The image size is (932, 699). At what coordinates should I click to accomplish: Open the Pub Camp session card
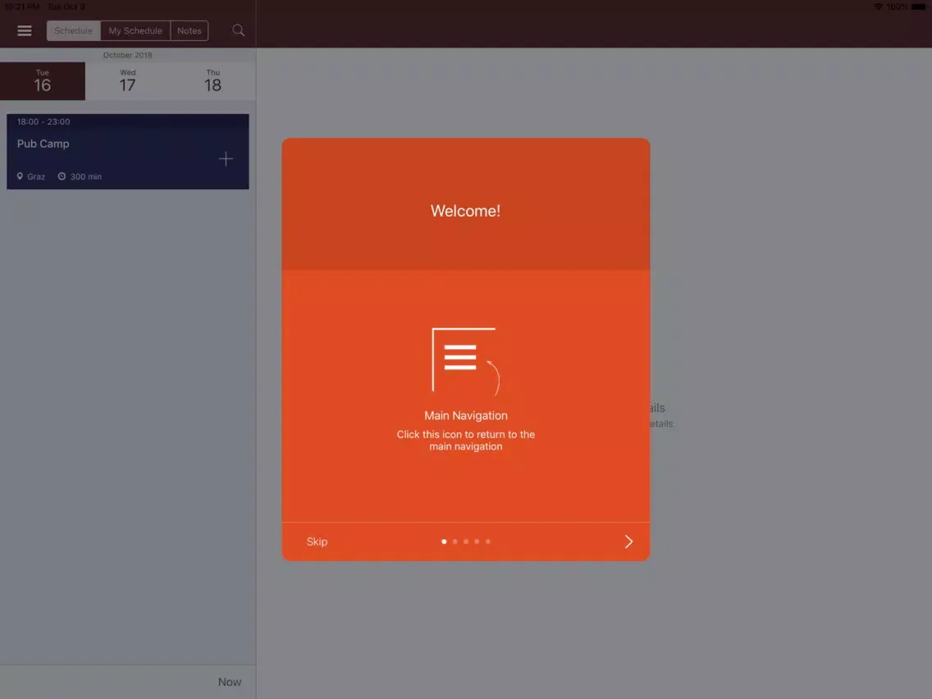coord(128,152)
